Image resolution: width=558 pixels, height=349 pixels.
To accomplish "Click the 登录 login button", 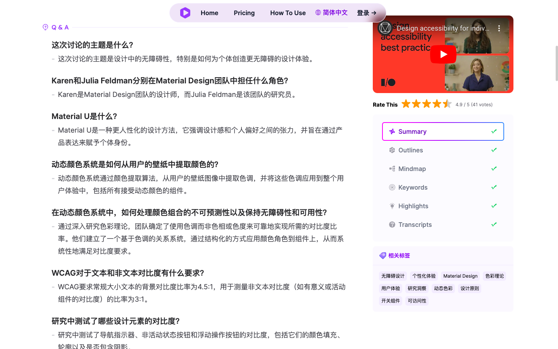I will click(367, 13).
